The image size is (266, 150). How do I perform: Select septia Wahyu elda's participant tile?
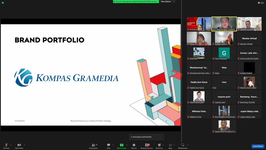click(249, 112)
